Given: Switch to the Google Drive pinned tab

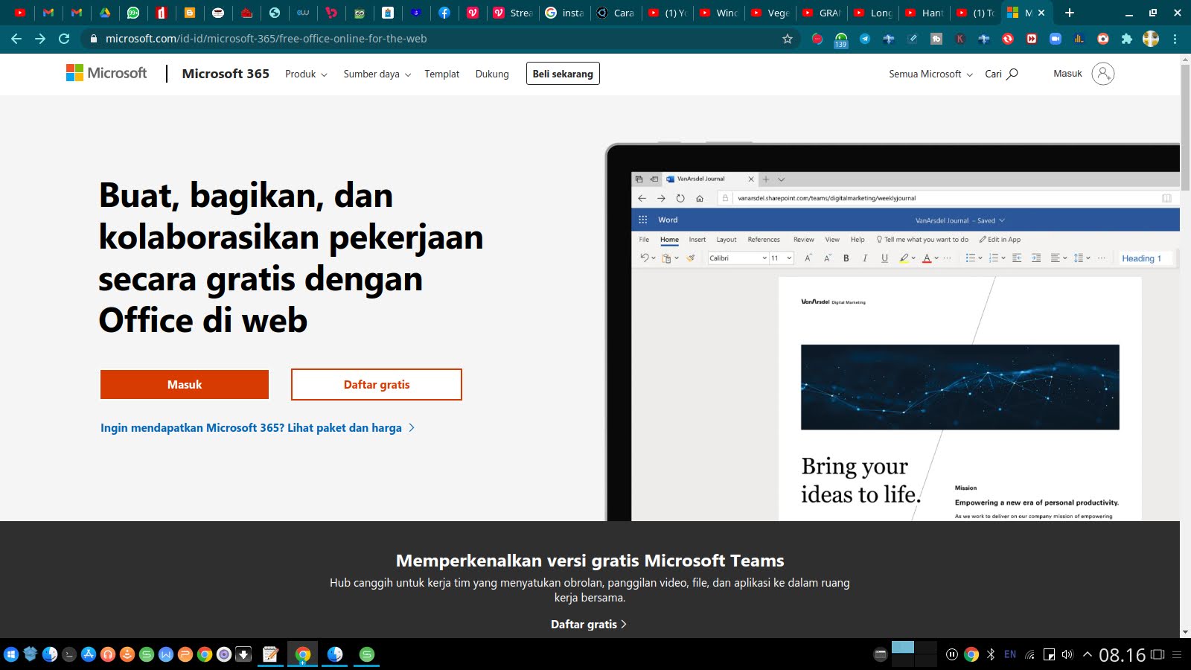Looking at the screenshot, I should pos(105,13).
